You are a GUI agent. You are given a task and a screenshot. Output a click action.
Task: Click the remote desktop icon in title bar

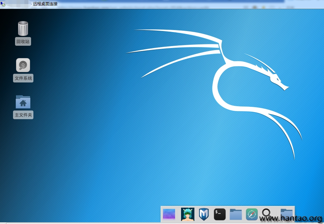pyautogui.click(x=3, y=4)
